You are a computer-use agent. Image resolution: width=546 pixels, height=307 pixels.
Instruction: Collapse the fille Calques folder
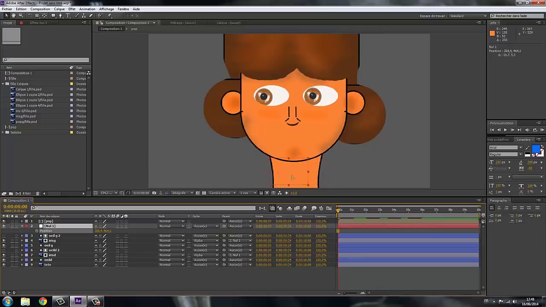pos(3,84)
